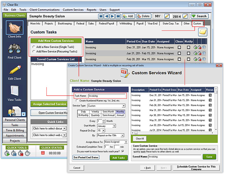Click the wizard list horizontal scrollbar
The image size is (225, 174).
click(x=173, y=133)
